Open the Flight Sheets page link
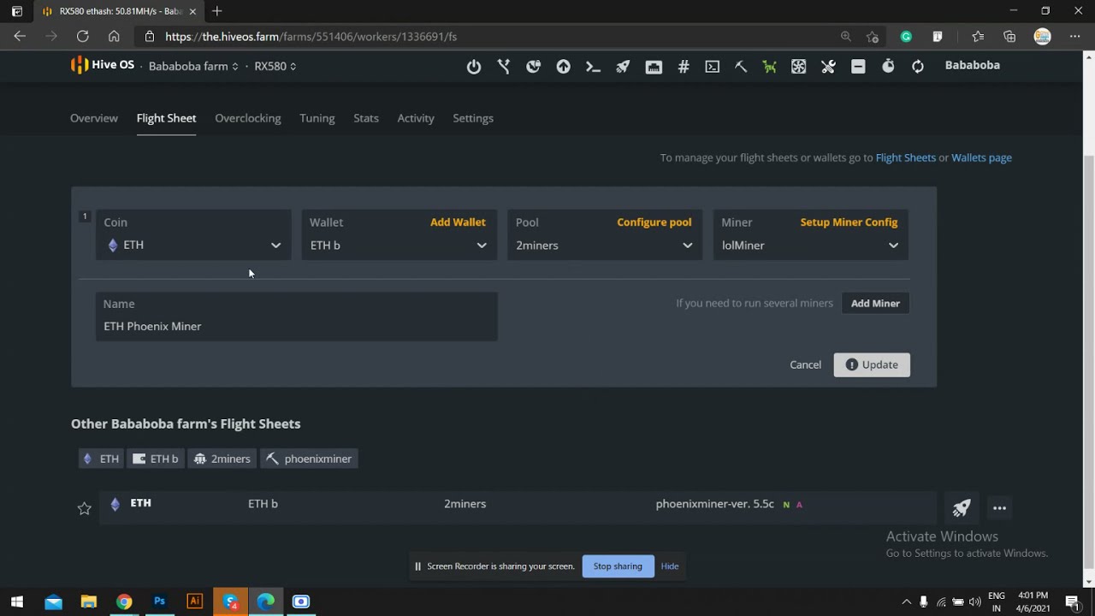This screenshot has width=1095, height=616. (905, 157)
